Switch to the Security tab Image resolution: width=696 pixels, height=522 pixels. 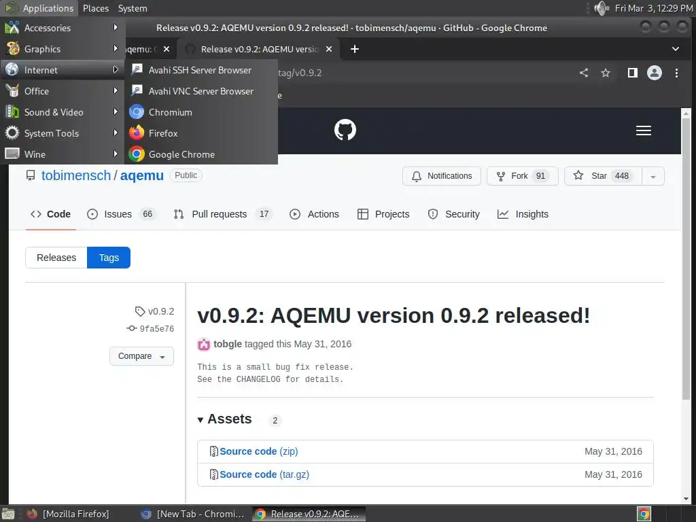click(x=453, y=214)
